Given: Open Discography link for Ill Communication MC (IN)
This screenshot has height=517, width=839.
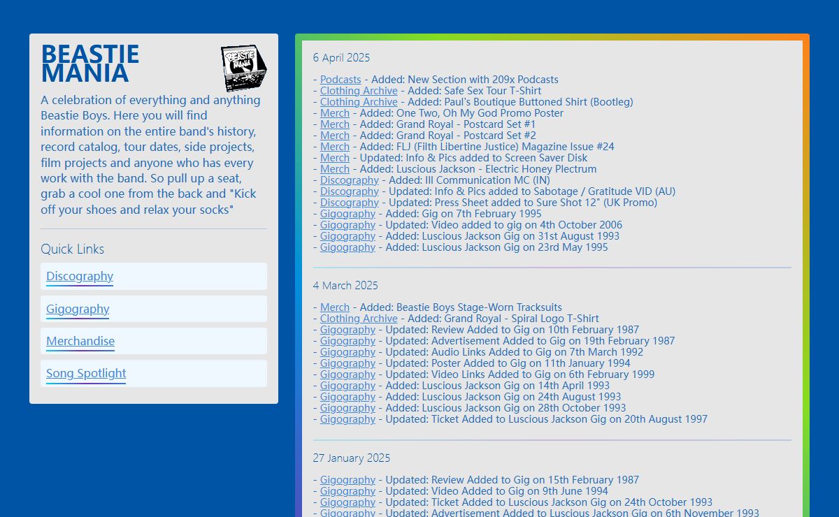Looking at the screenshot, I should [350, 180].
